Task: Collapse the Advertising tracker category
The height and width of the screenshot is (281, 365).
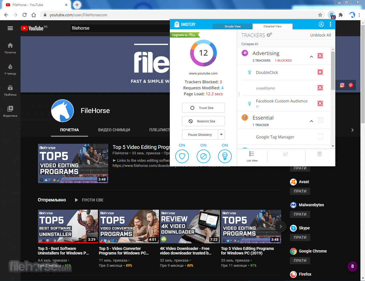Action: [x=311, y=57]
